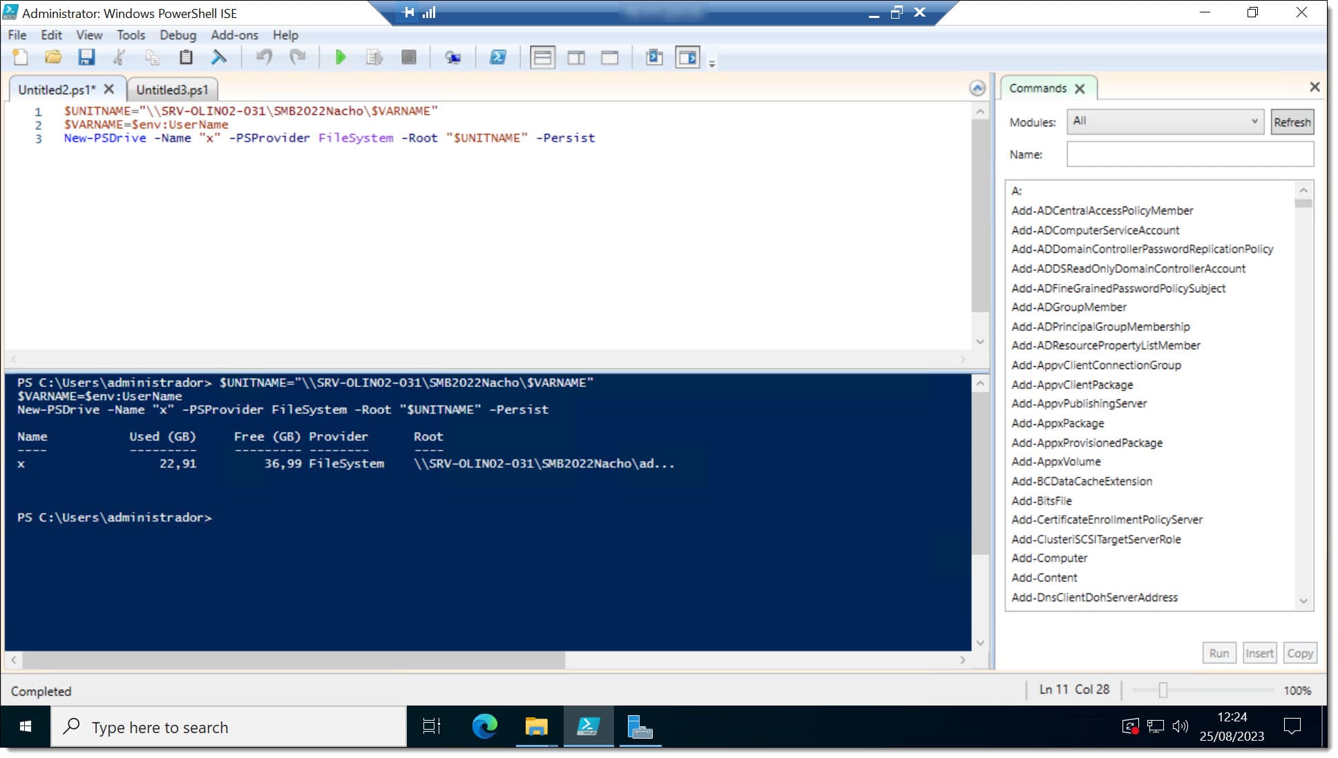
Task: Show script pane on top layout icon
Action: 543,57
